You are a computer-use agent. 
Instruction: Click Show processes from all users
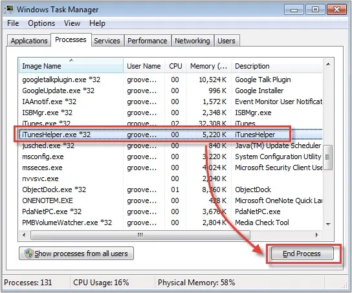point(76,254)
